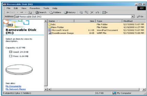Screen dimensions: 147x96
Task: Click the removable drive icon in left panel
Action: tap(9, 25)
